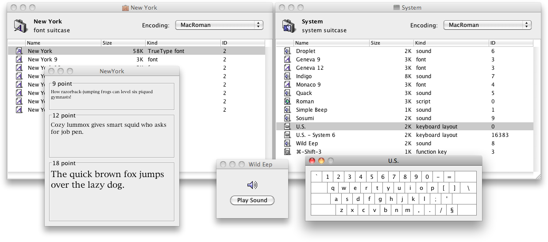Minimize the U.S. keyboard layout window

coord(321,161)
